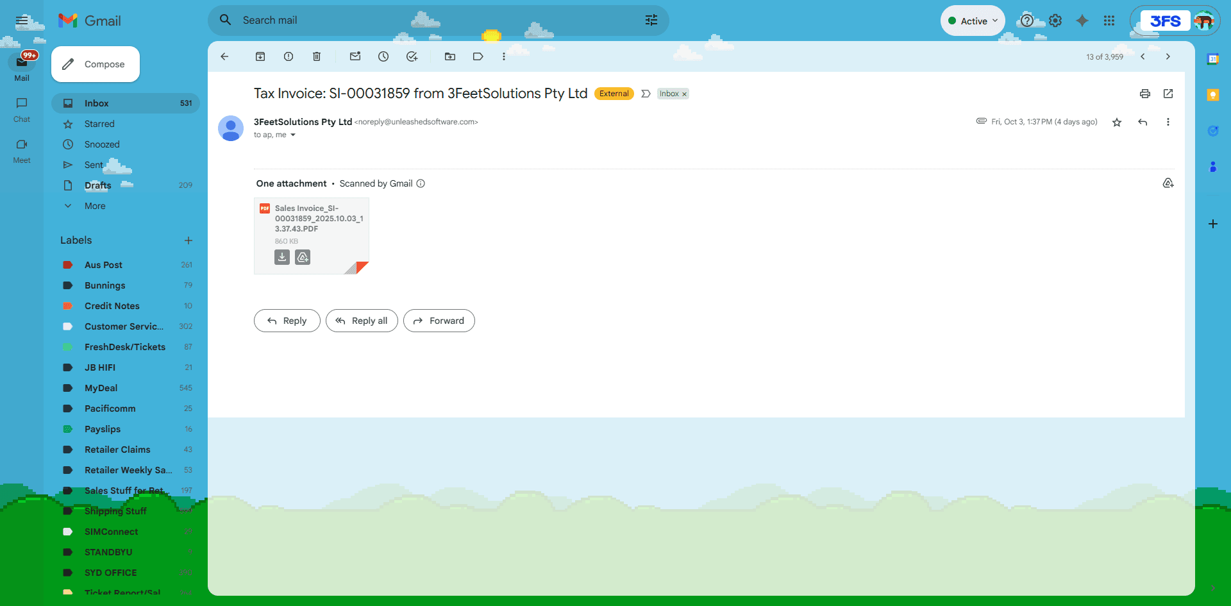
Task: Get add-ons with plus icon
Action: 1213,224
